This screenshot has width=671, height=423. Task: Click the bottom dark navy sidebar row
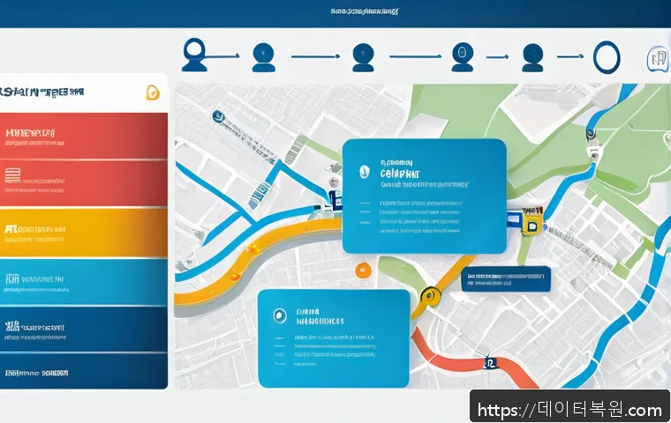tap(84, 371)
